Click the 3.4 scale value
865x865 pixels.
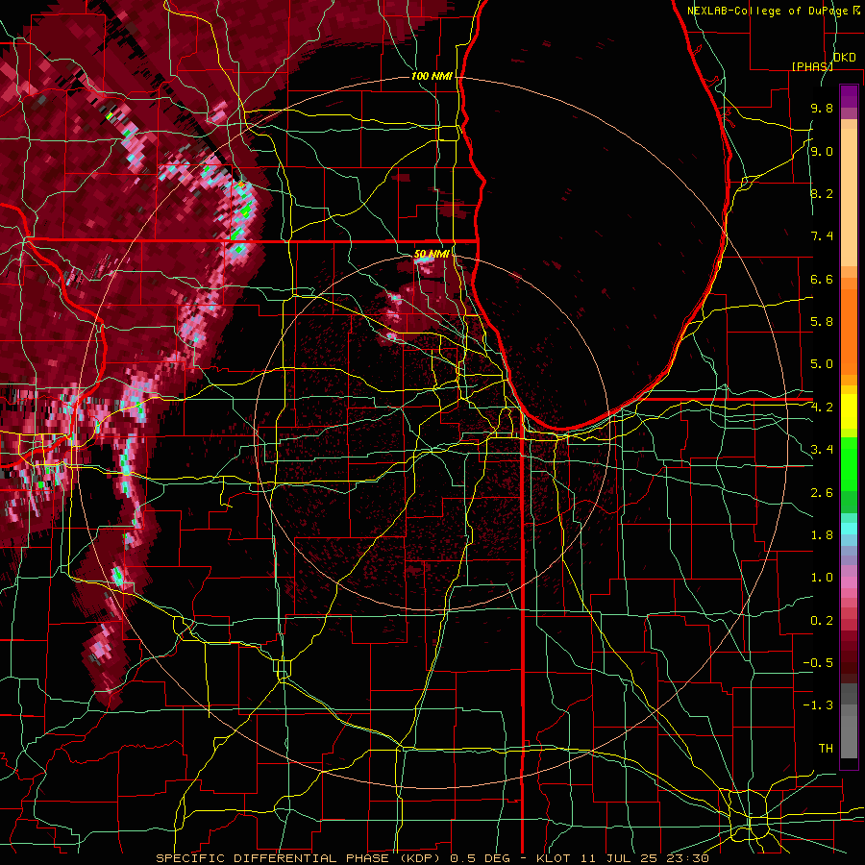pyautogui.click(x=822, y=450)
